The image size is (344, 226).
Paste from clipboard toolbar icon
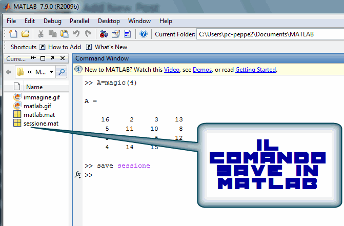tap(64, 34)
